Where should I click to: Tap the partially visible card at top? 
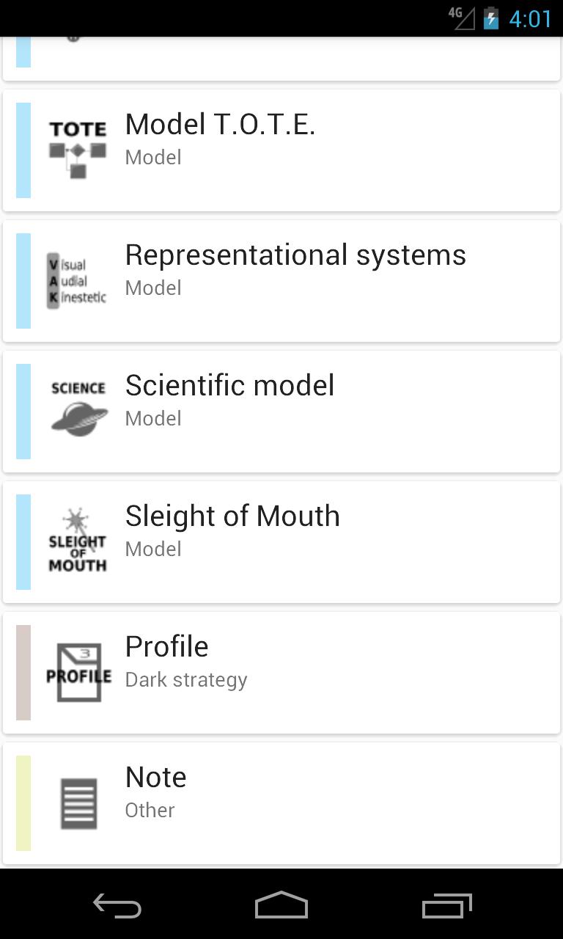coord(281,57)
